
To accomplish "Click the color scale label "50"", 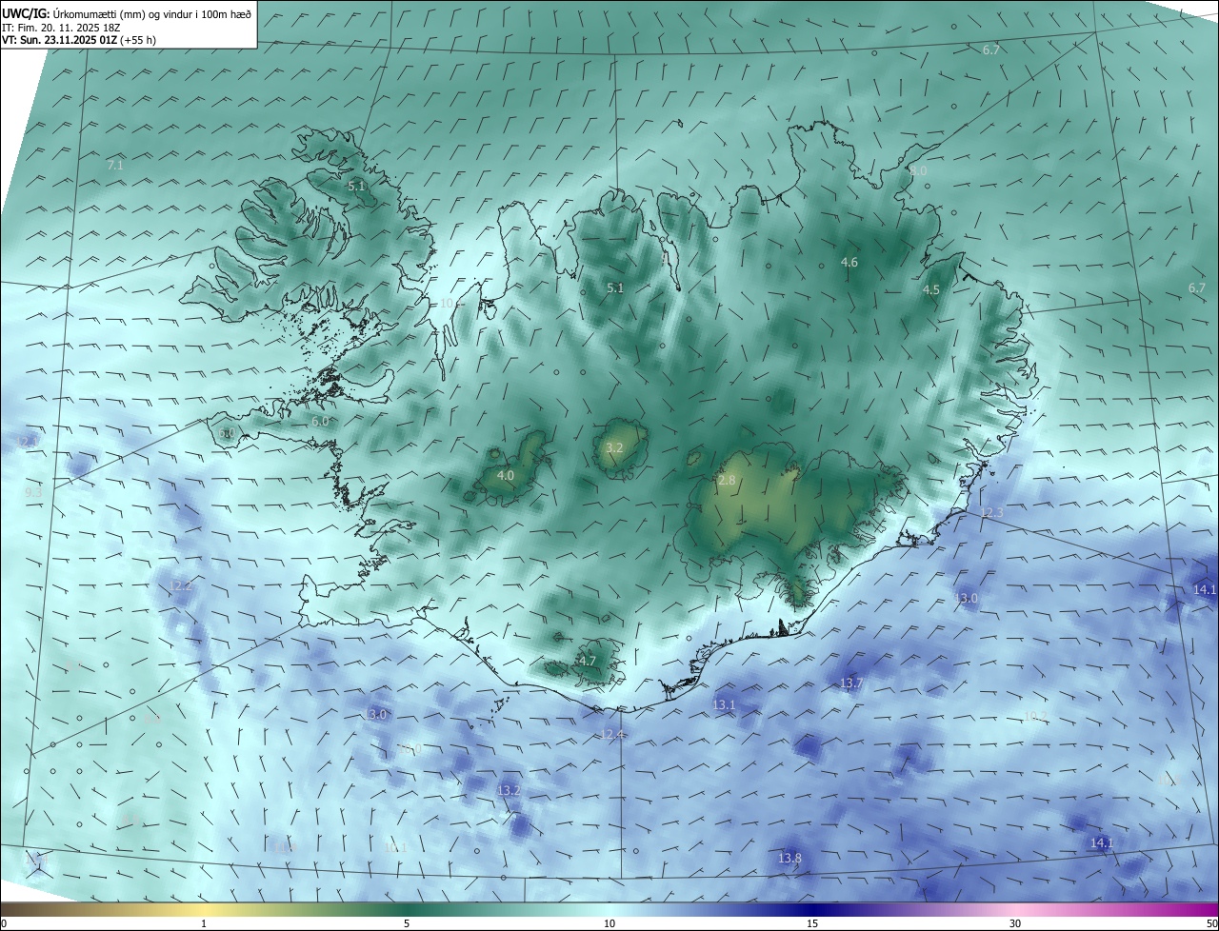I will pyautogui.click(x=1211, y=923).
